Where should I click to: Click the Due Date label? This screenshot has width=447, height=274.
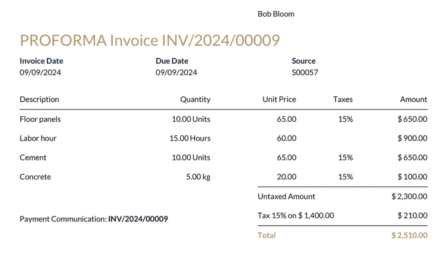pos(172,61)
